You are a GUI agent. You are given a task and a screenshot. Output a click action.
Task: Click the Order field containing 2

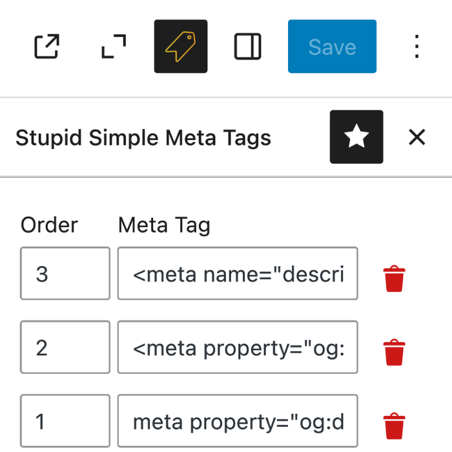[65, 347]
